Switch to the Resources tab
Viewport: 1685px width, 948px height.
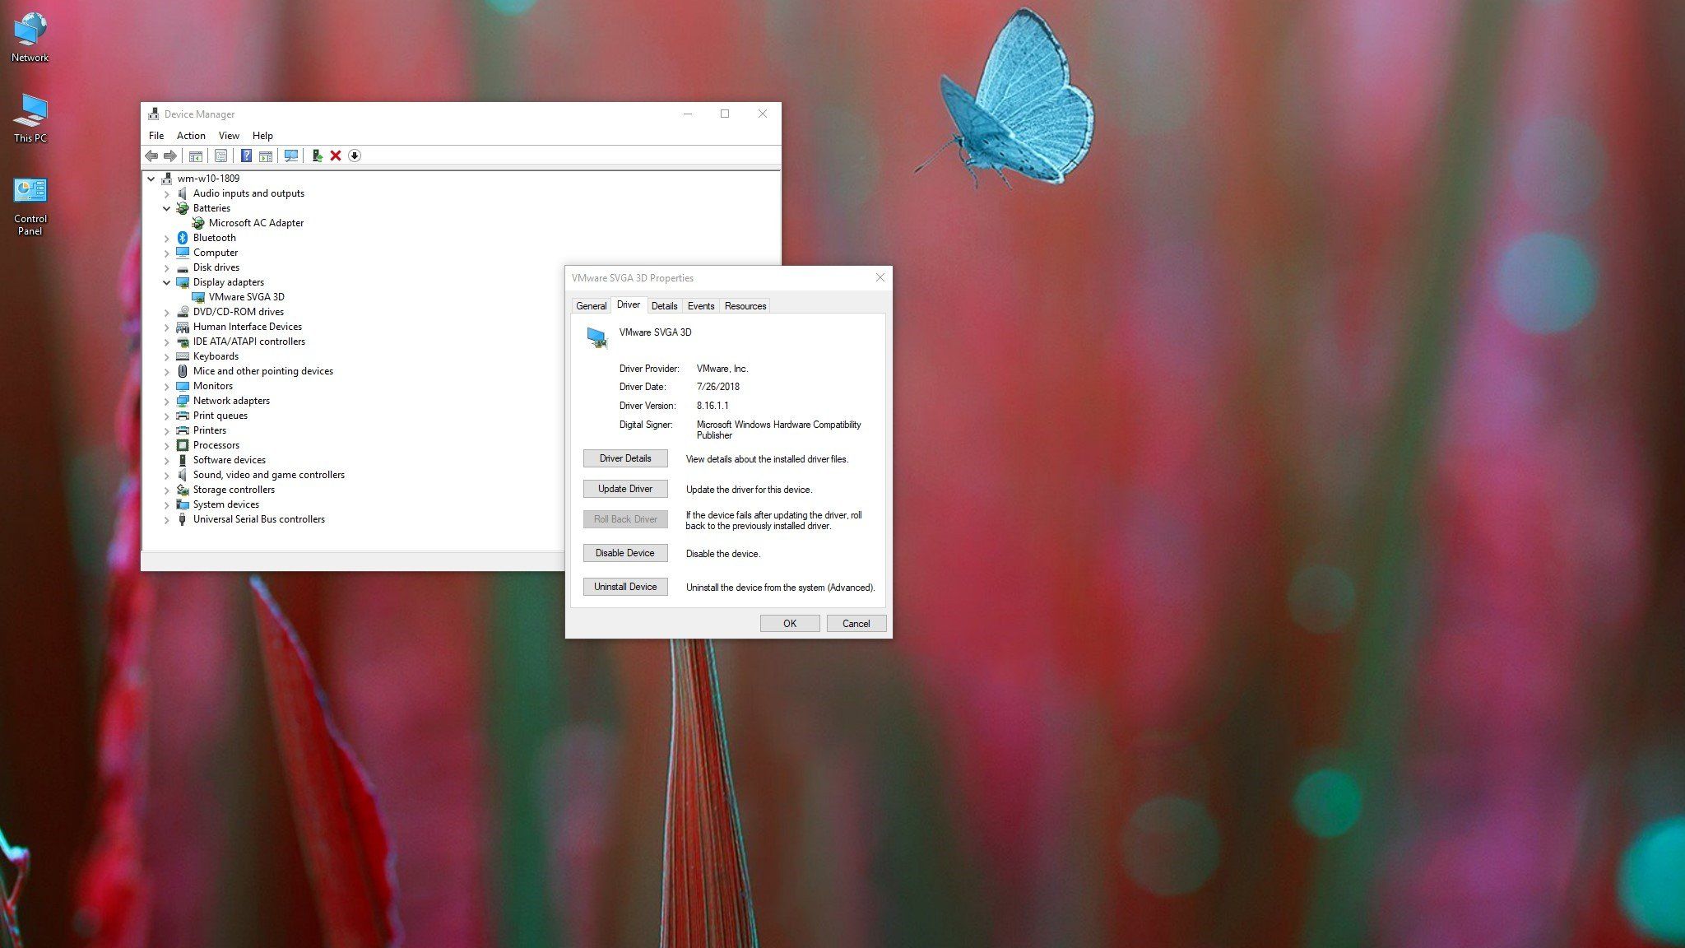(x=745, y=306)
